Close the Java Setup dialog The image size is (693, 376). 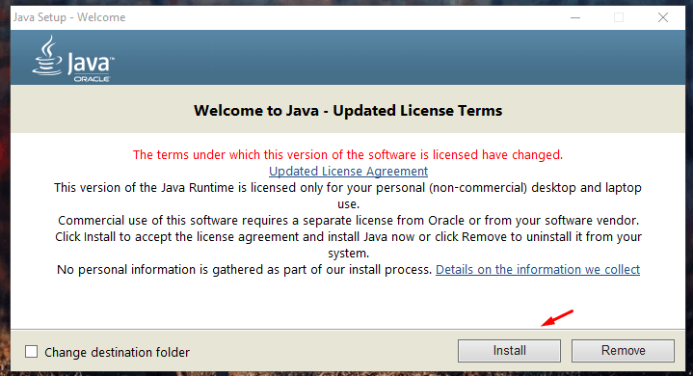(663, 17)
